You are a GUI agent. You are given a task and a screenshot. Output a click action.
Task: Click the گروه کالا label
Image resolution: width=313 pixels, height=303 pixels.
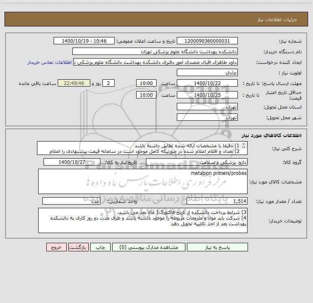point(292,162)
